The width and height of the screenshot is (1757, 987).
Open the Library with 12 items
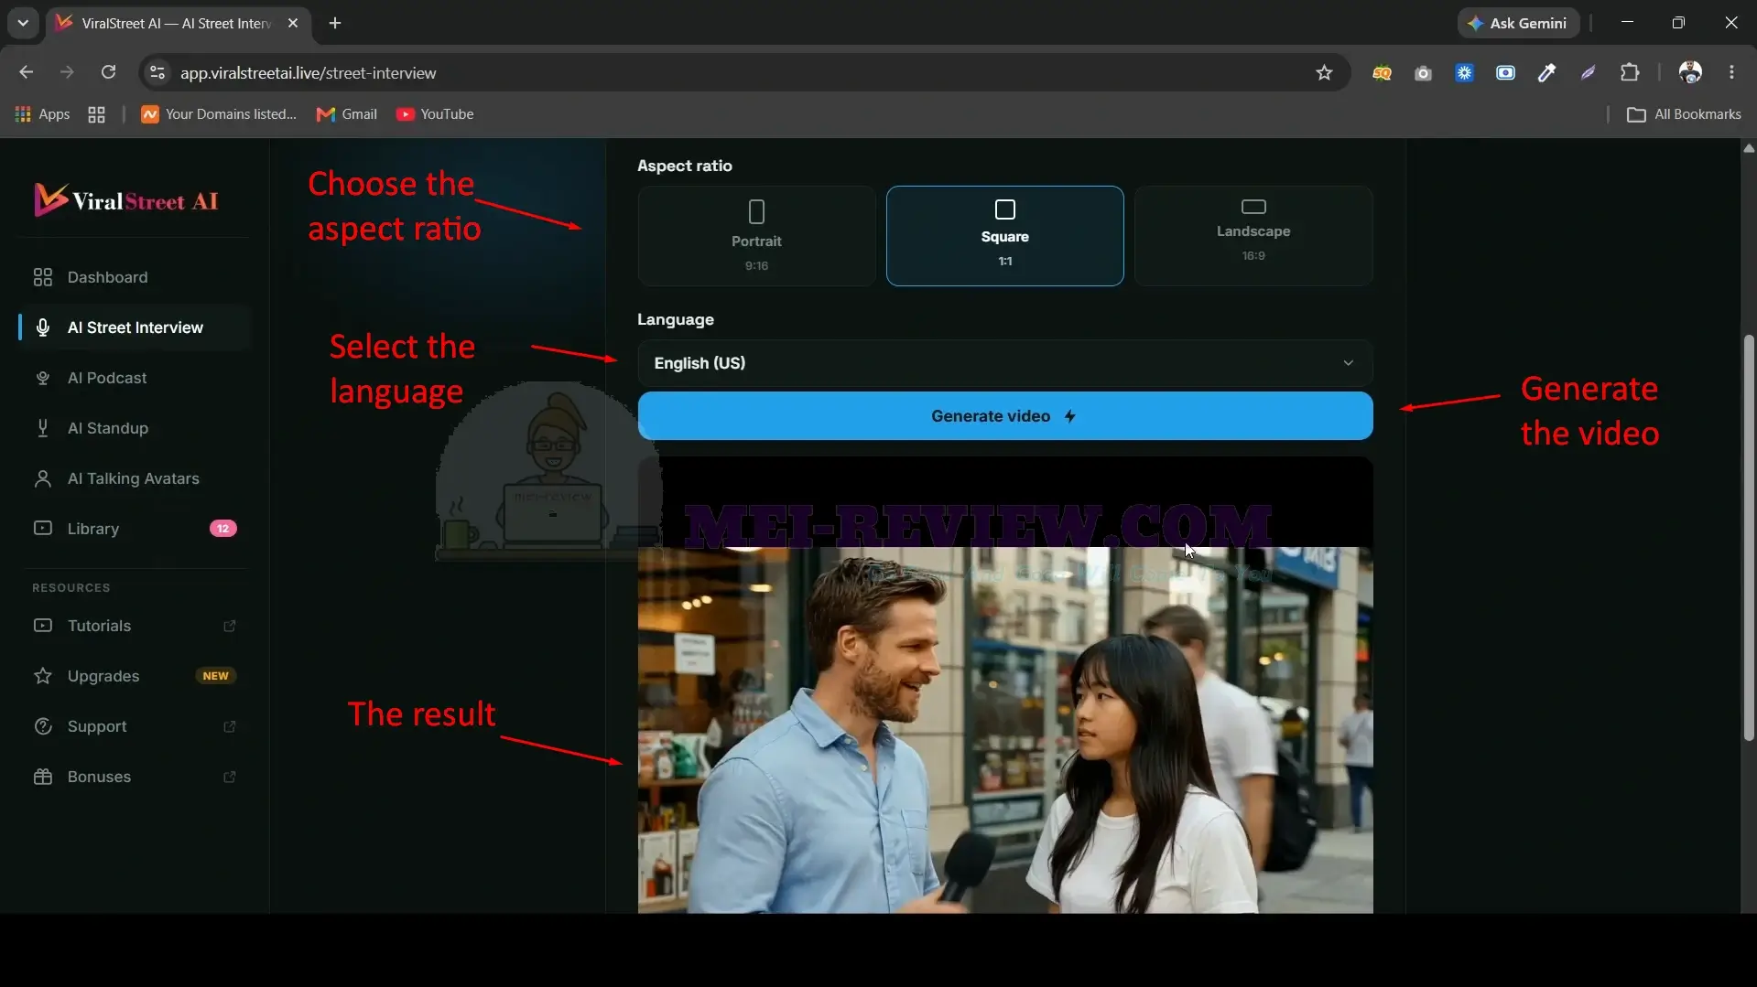[135, 529]
